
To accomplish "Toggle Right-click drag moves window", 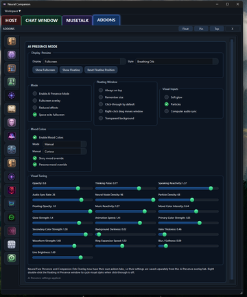I will point(101,111).
